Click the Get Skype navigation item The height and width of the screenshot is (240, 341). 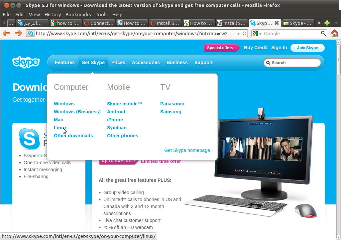93,62
